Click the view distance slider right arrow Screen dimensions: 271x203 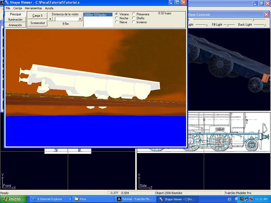(80, 19)
